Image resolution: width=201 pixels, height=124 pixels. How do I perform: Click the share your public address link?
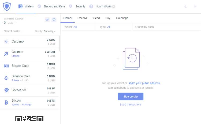point(144,83)
